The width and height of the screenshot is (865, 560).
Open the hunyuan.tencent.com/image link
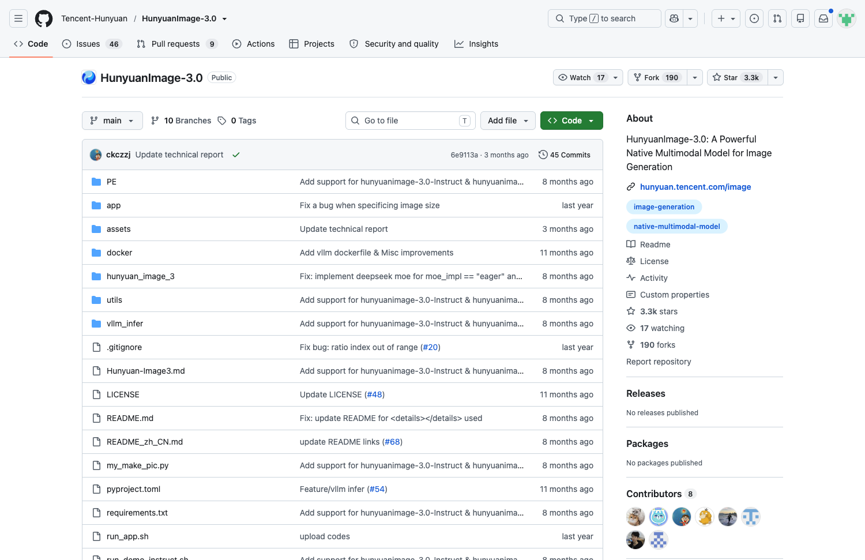click(695, 187)
